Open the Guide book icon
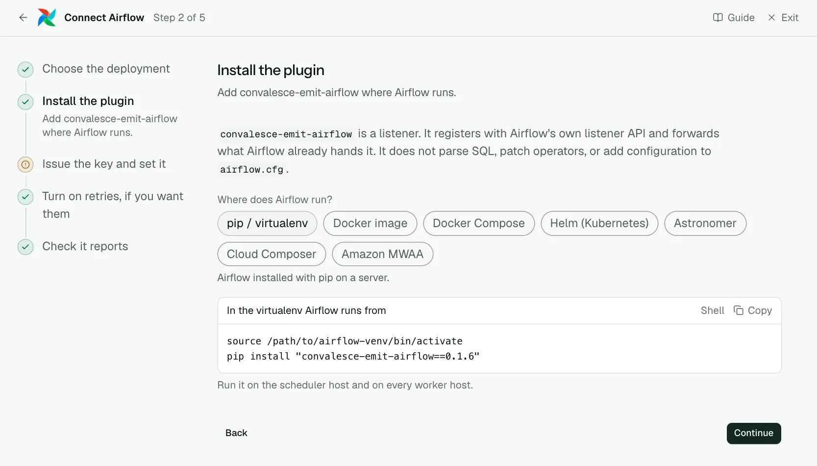Viewport: 817px width, 466px height. [718, 18]
